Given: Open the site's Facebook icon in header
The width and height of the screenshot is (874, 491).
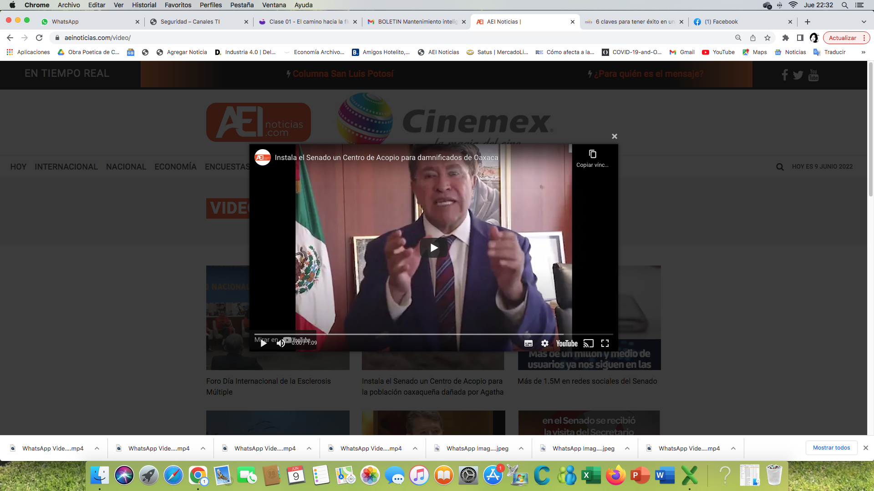Looking at the screenshot, I should [x=785, y=75].
